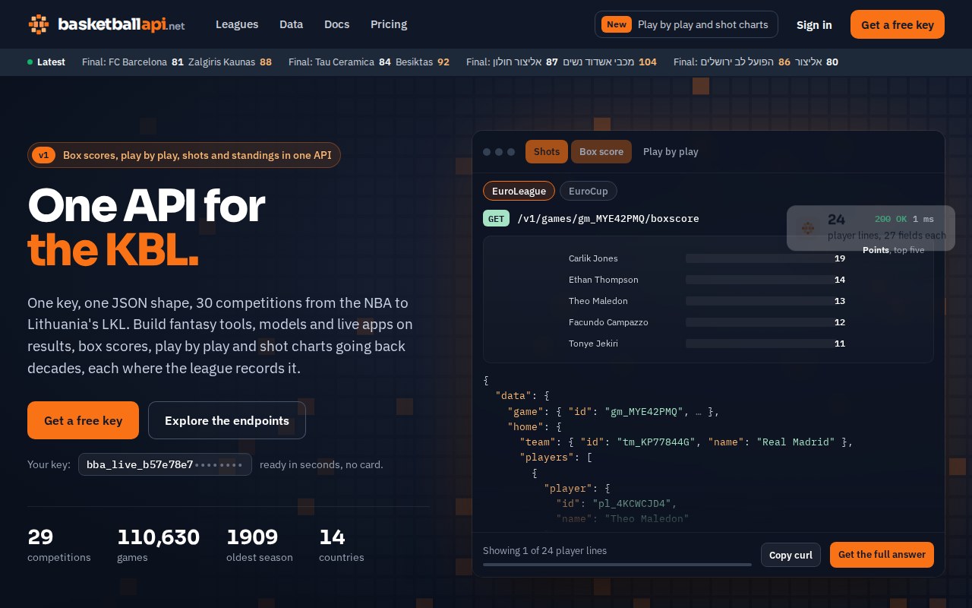Image resolution: width=972 pixels, height=608 pixels.
Task: Click the FC Barcelona vs Zalgiris Kaunas result
Action: pyautogui.click(x=177, y=62)
